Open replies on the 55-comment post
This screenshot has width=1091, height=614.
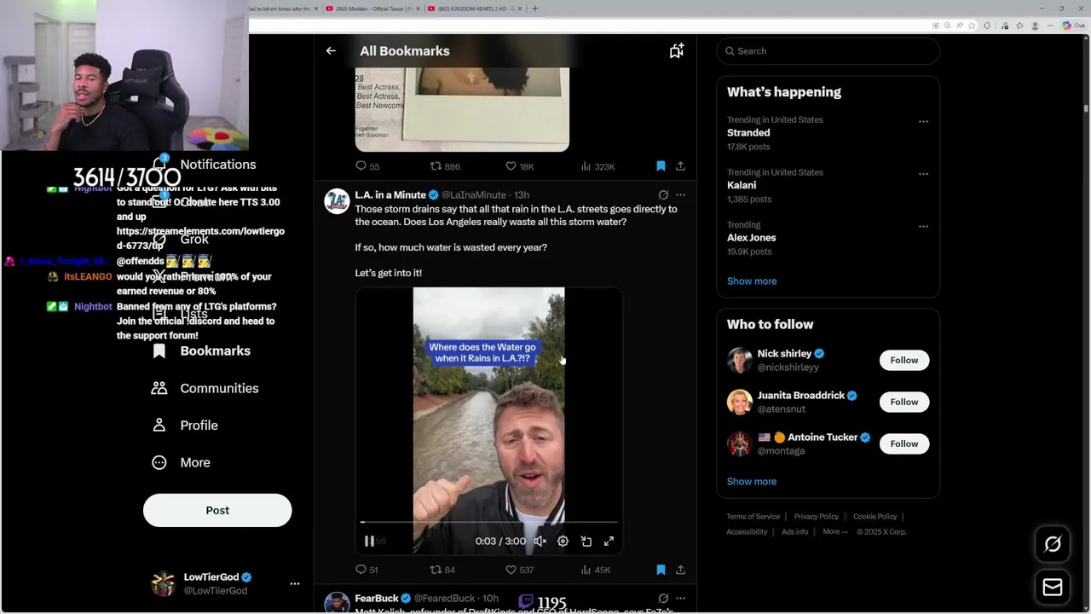367,166
